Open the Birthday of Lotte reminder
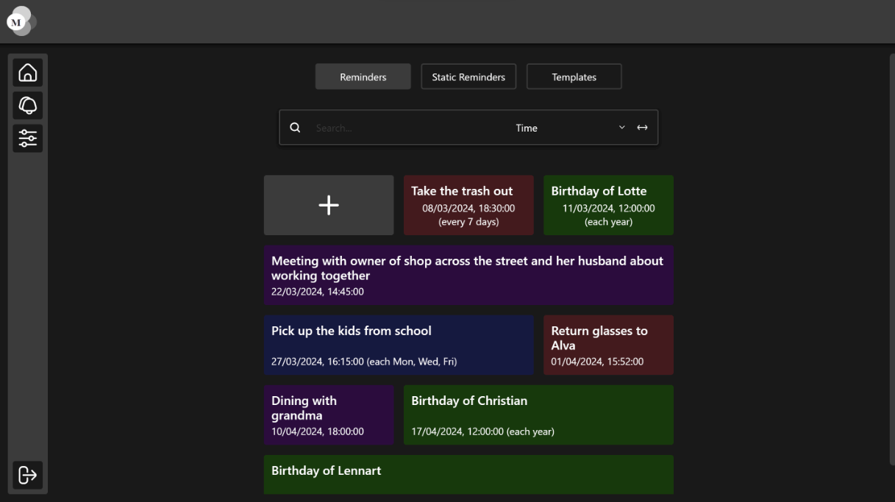Image resolution: width=895 pixels, height=502 pixels. point(608,205)
